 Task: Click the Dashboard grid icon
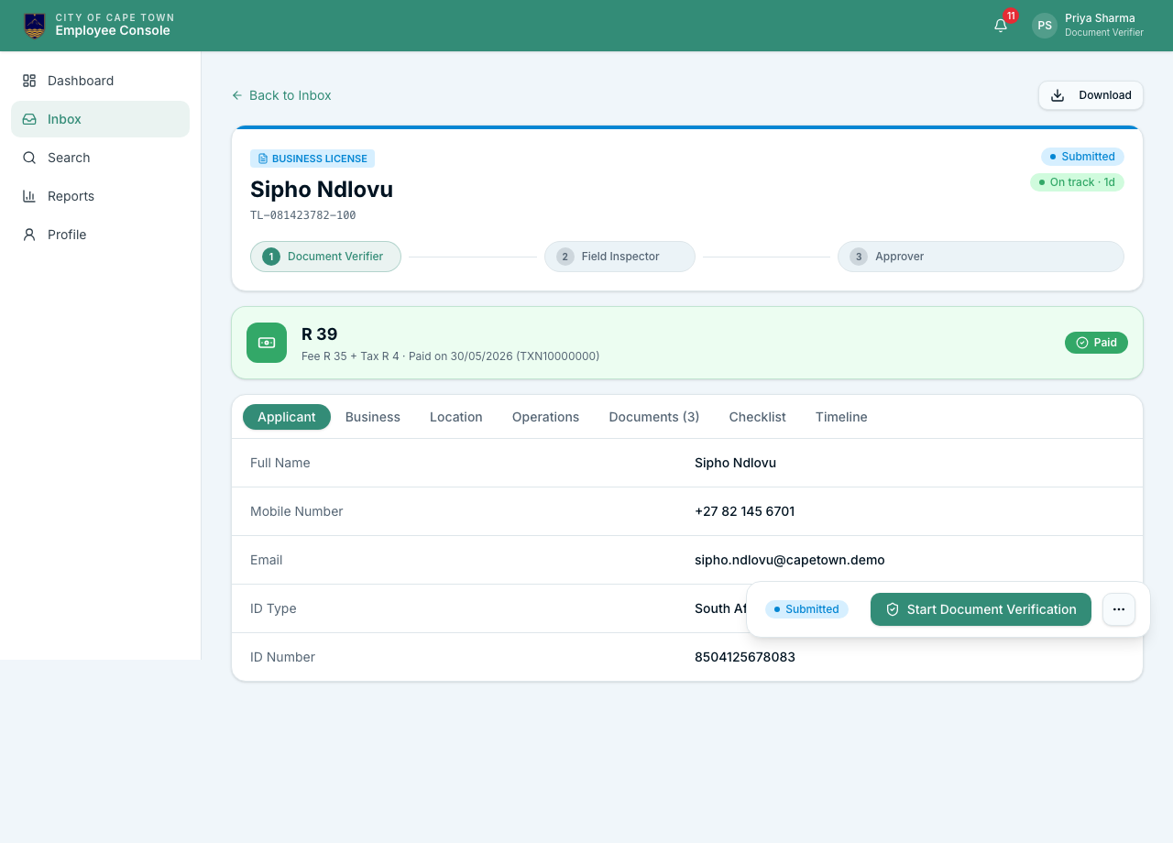coord(29,81)
